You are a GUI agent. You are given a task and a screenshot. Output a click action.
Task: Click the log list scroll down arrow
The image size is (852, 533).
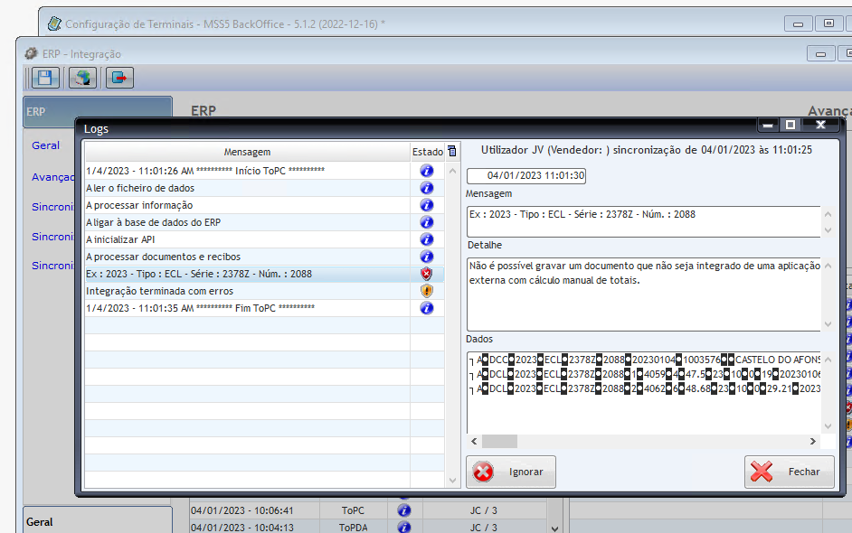point(453,480)
